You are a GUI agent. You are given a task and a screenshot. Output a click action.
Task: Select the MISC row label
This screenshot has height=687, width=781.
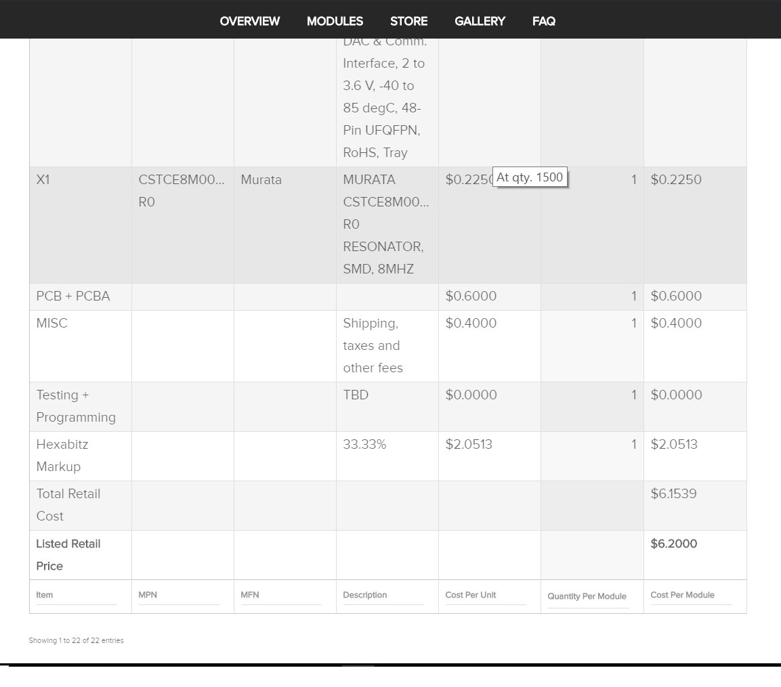click(x=51, y=323)
